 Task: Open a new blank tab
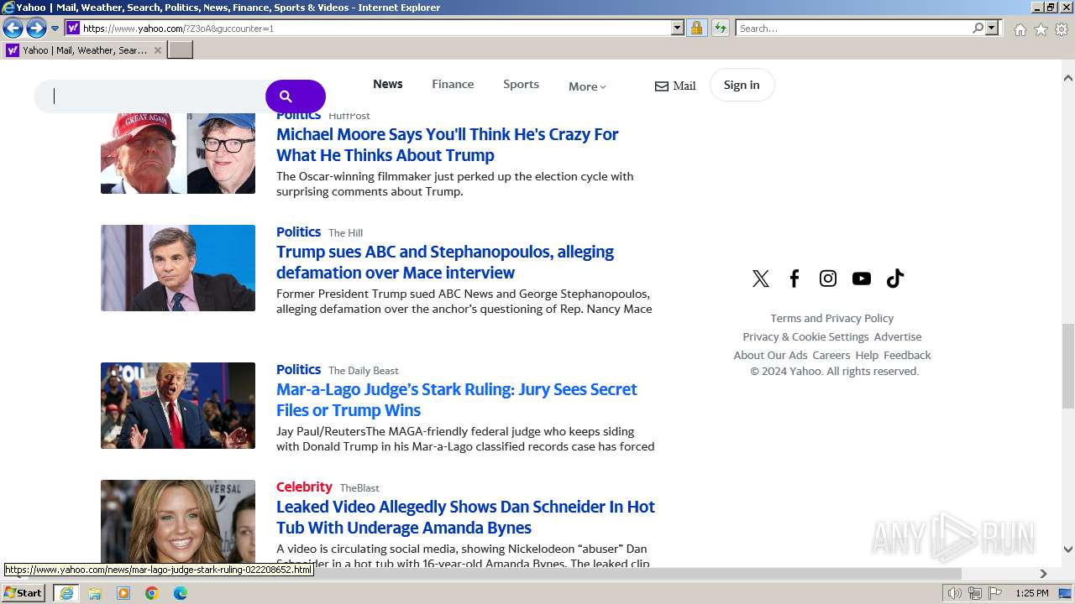pyautogui.click(x=181, y=50)
